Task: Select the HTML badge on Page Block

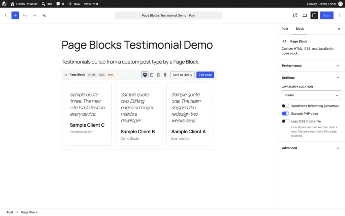Action: (x=92, y=75)
